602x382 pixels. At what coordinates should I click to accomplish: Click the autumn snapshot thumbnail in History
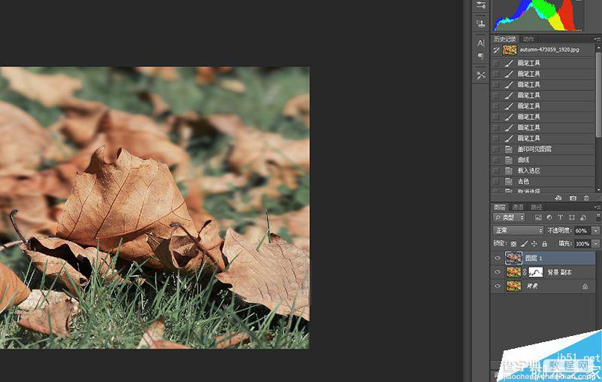(509, 50)
